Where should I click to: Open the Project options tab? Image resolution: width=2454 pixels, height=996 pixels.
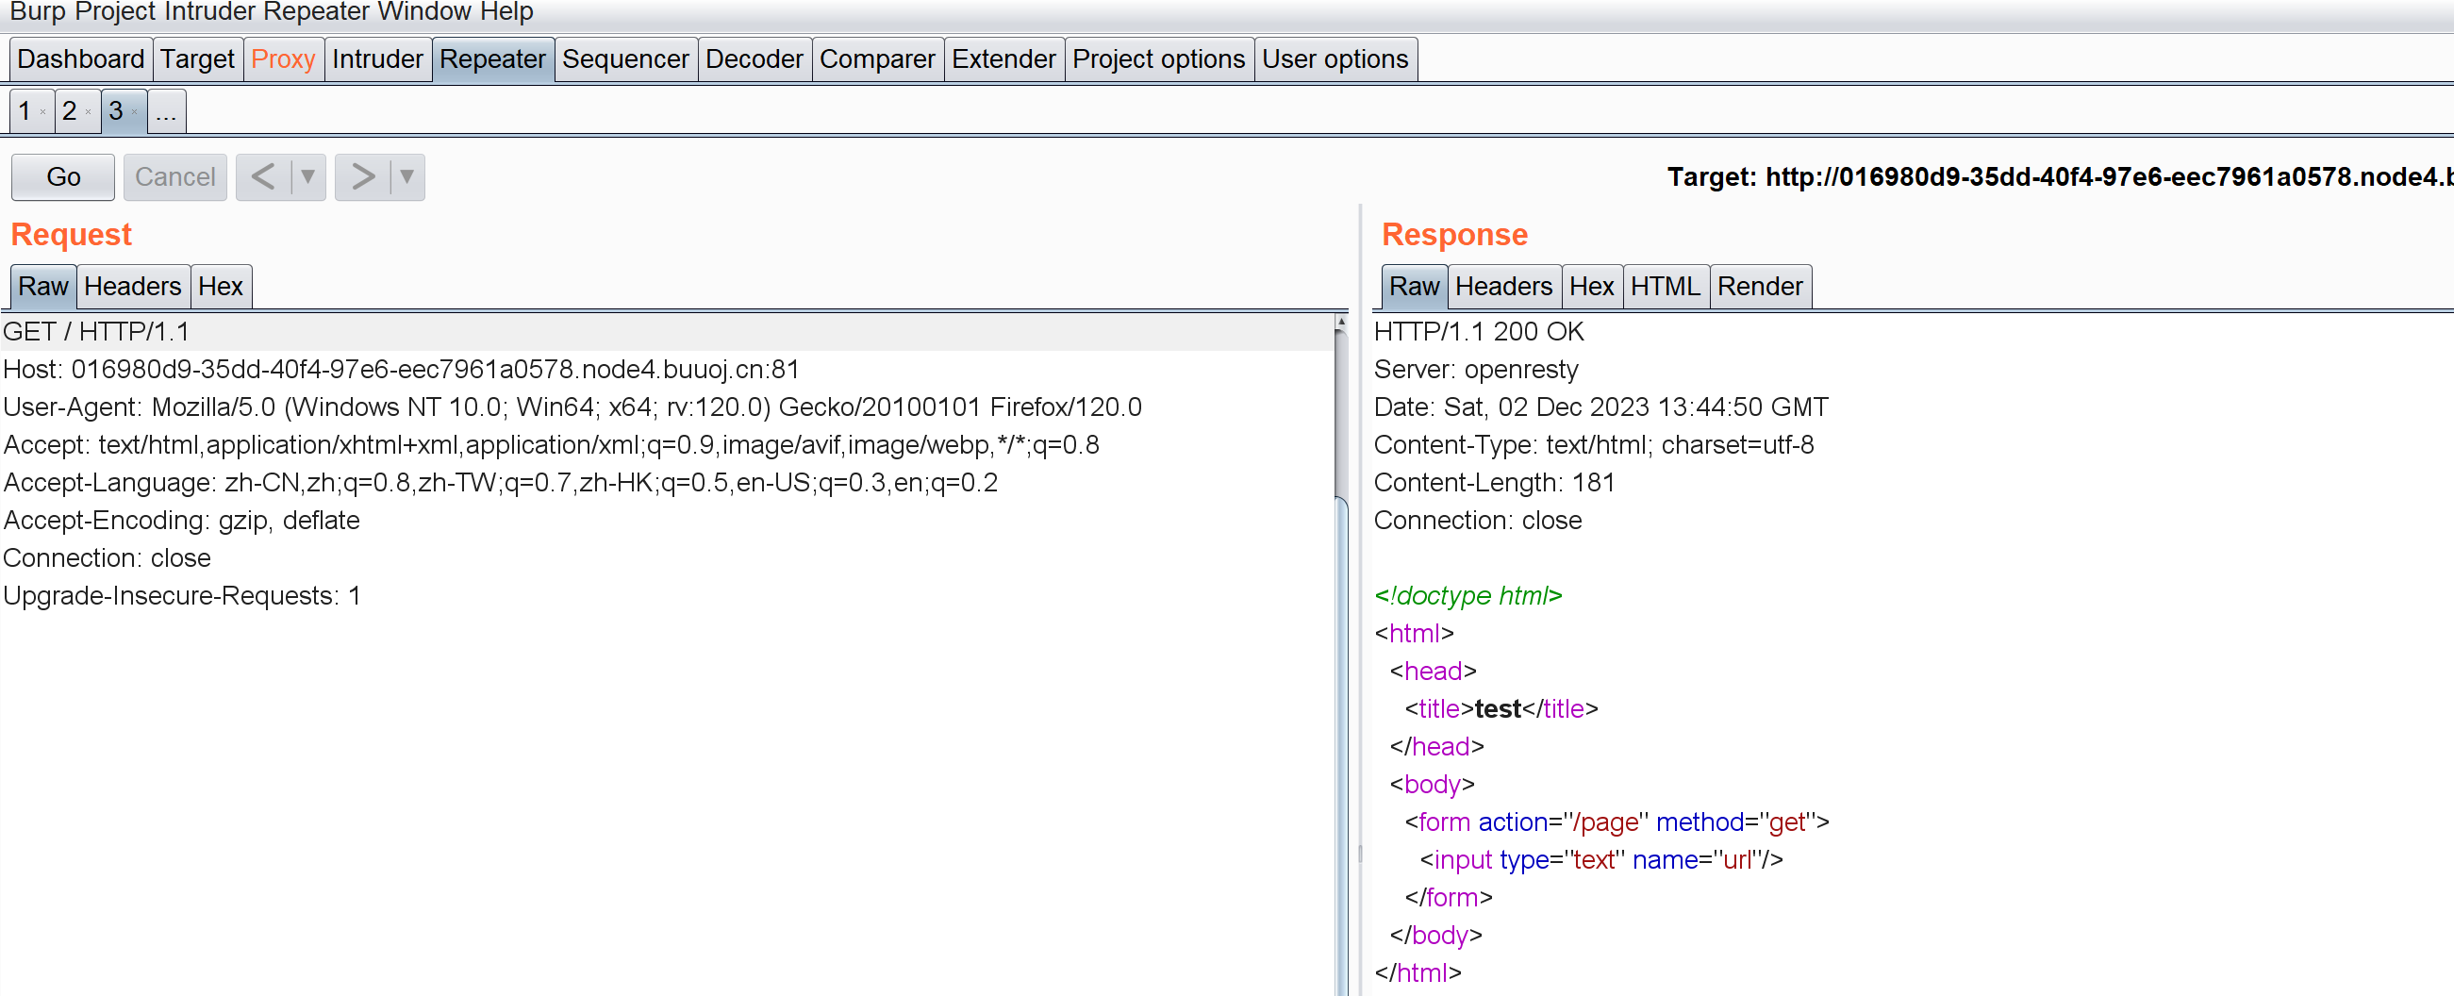coord(1158,59)
